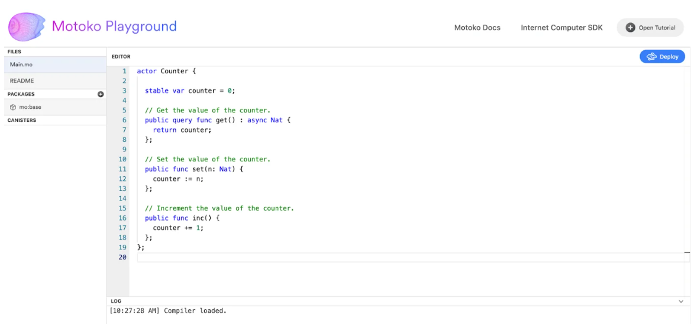Deploy the canister
This screenshot has height=324, width=691.
663,57
